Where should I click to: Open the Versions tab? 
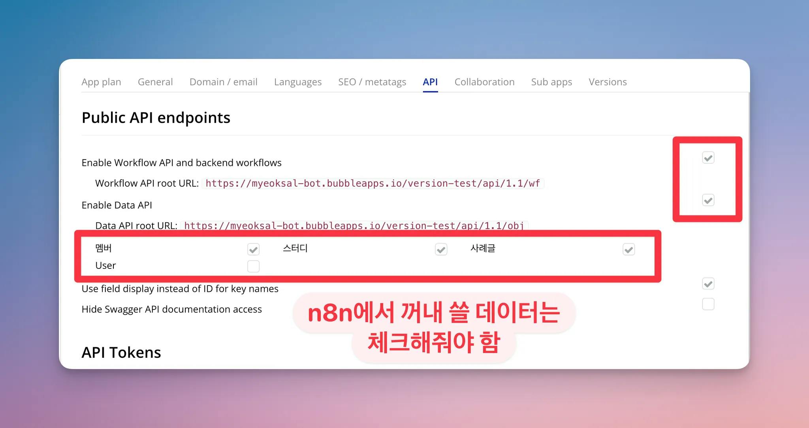pyautogui.click(x=608, y=82)
